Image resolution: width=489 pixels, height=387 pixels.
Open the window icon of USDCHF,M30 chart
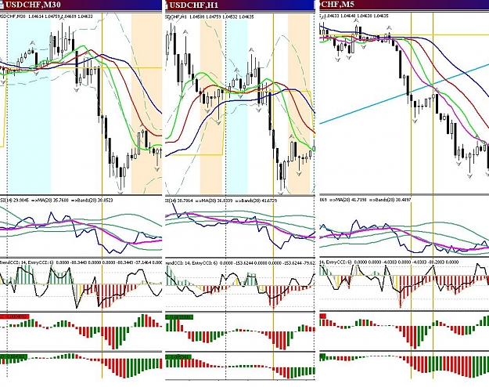2,5
